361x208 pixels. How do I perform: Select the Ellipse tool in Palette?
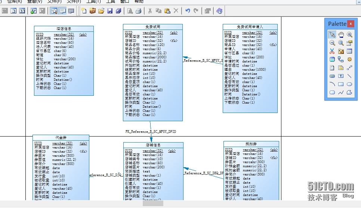pyautogui.click(x=349, y=84)
